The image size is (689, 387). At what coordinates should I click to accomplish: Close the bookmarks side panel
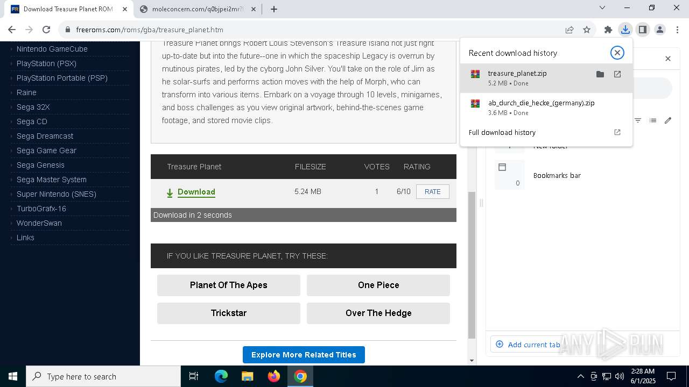(668, 59)
